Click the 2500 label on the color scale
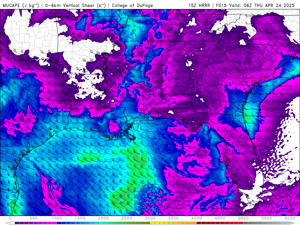Screen dimensions: 300x225 pos(127,218)
